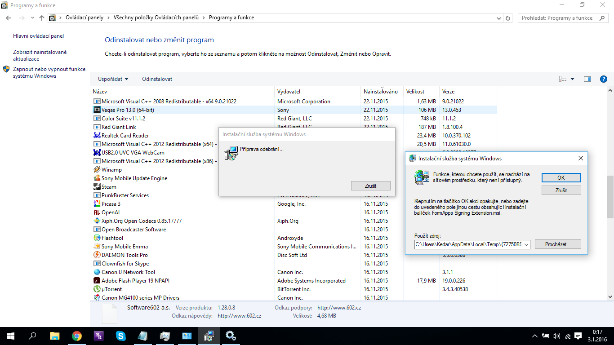The width and height of the screenshot is (614, 345).
Task: Click the Xiph.Org Open Codecs icon
Action: coord(97,221)
